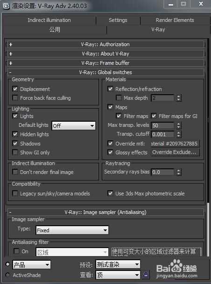
Task: Toggle the Filter maps checkbox
Action: (119, 116)
